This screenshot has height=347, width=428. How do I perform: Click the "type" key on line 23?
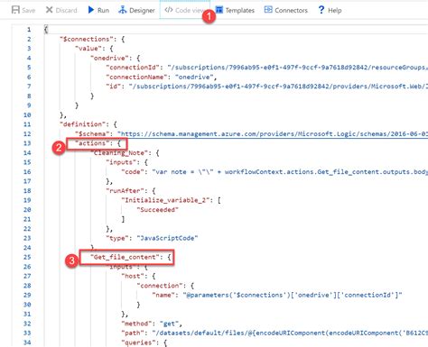117,238
